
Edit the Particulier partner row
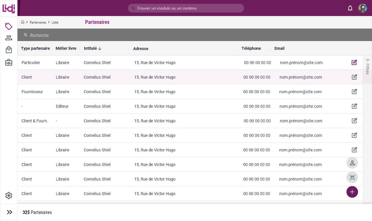pyautogui.click(x=354, y=63)
